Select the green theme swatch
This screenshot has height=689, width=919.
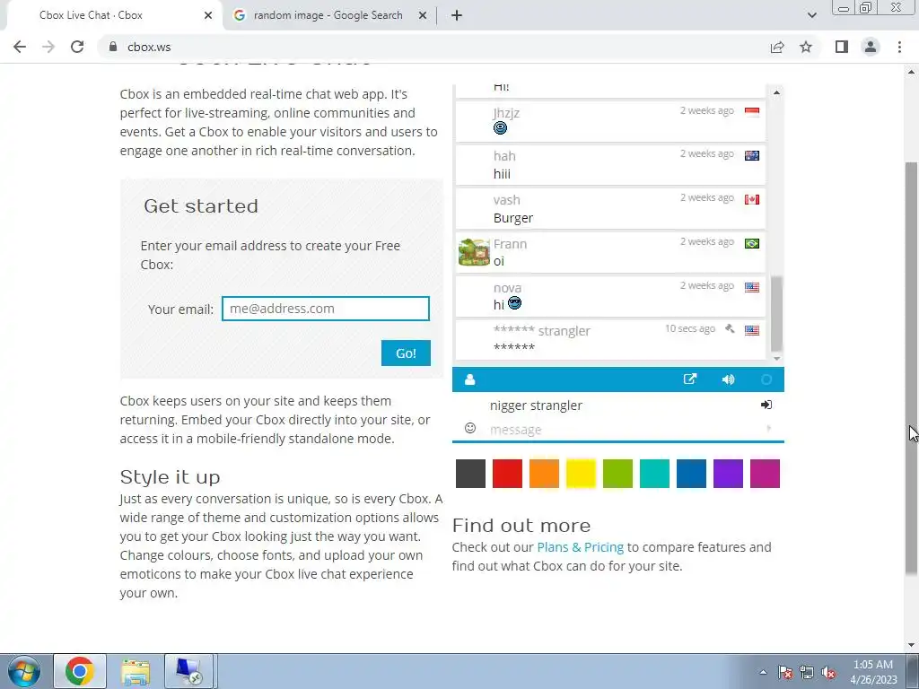617,474
